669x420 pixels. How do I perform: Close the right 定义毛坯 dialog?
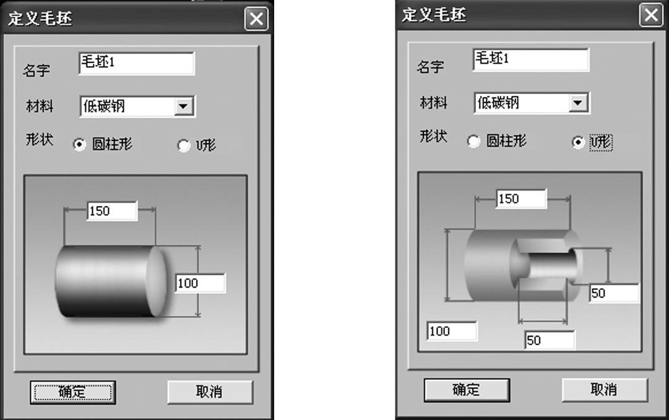point(650,15)
